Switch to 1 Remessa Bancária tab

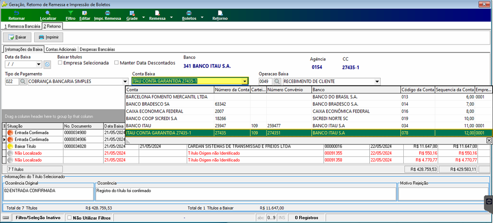(22, 26)
